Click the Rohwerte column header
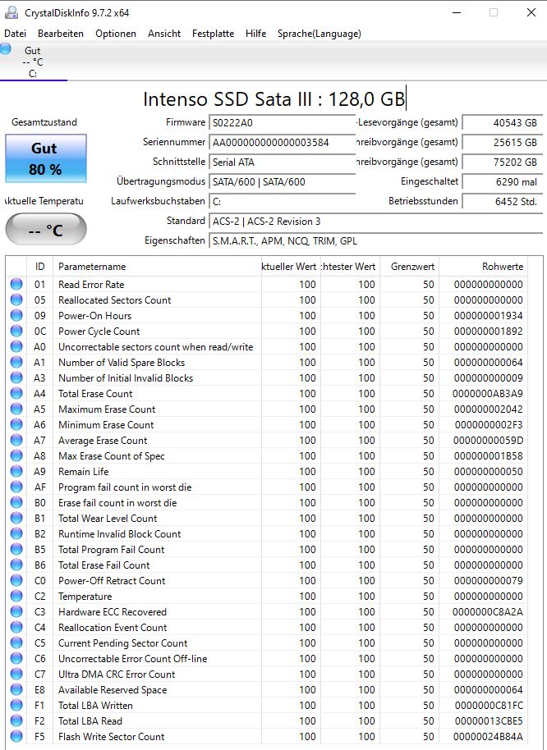The height and width of the screenshot is (750, 547). [484, 267]
